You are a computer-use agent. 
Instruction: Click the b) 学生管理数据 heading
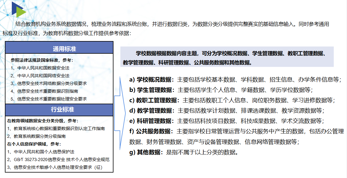tap(152, 90)
